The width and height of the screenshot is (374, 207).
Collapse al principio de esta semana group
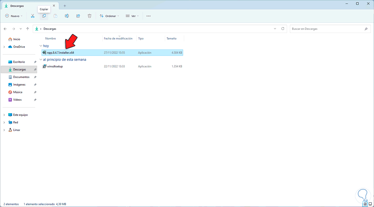click(41, 59)
